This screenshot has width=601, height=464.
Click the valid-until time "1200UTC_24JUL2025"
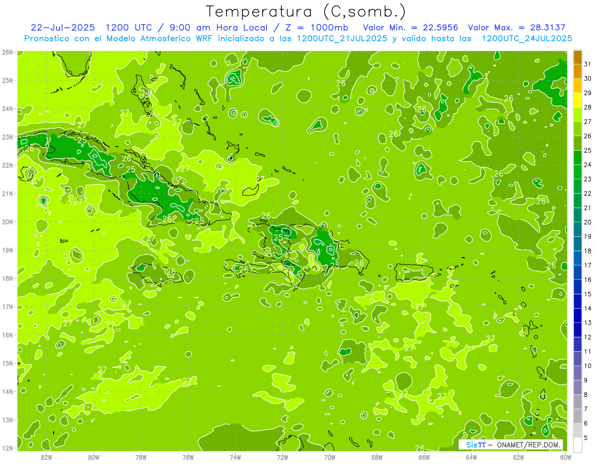tap(527, 38)
